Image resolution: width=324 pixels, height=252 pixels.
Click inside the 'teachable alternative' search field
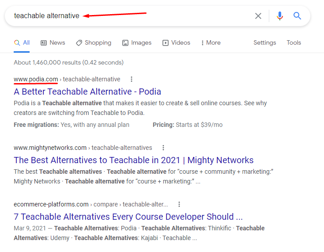point(132,16)
